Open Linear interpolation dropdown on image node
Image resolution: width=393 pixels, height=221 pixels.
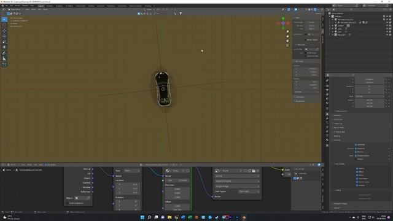click(237, 176)
